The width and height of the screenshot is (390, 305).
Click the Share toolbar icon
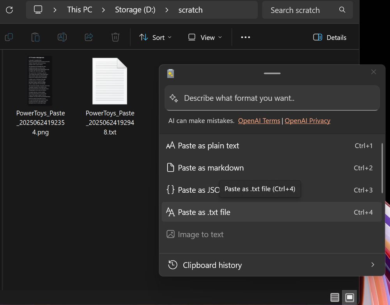pyautogui.click(x=89, y=37)
